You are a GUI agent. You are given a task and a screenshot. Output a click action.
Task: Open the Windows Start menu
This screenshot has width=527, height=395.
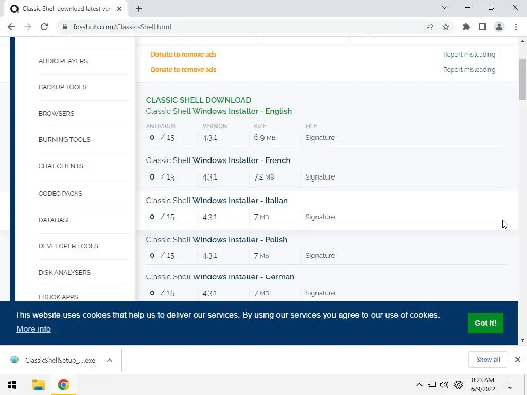pyautogui.click(x=12, y=385)
